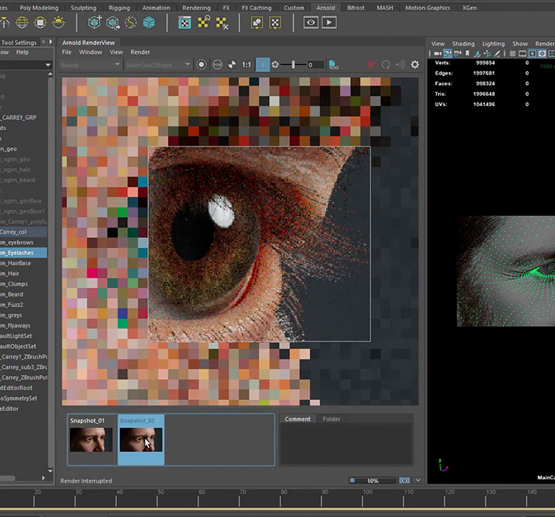Open the Lighting menu in the viewport panel
The image size is (555, 517).
pos(493,44)
